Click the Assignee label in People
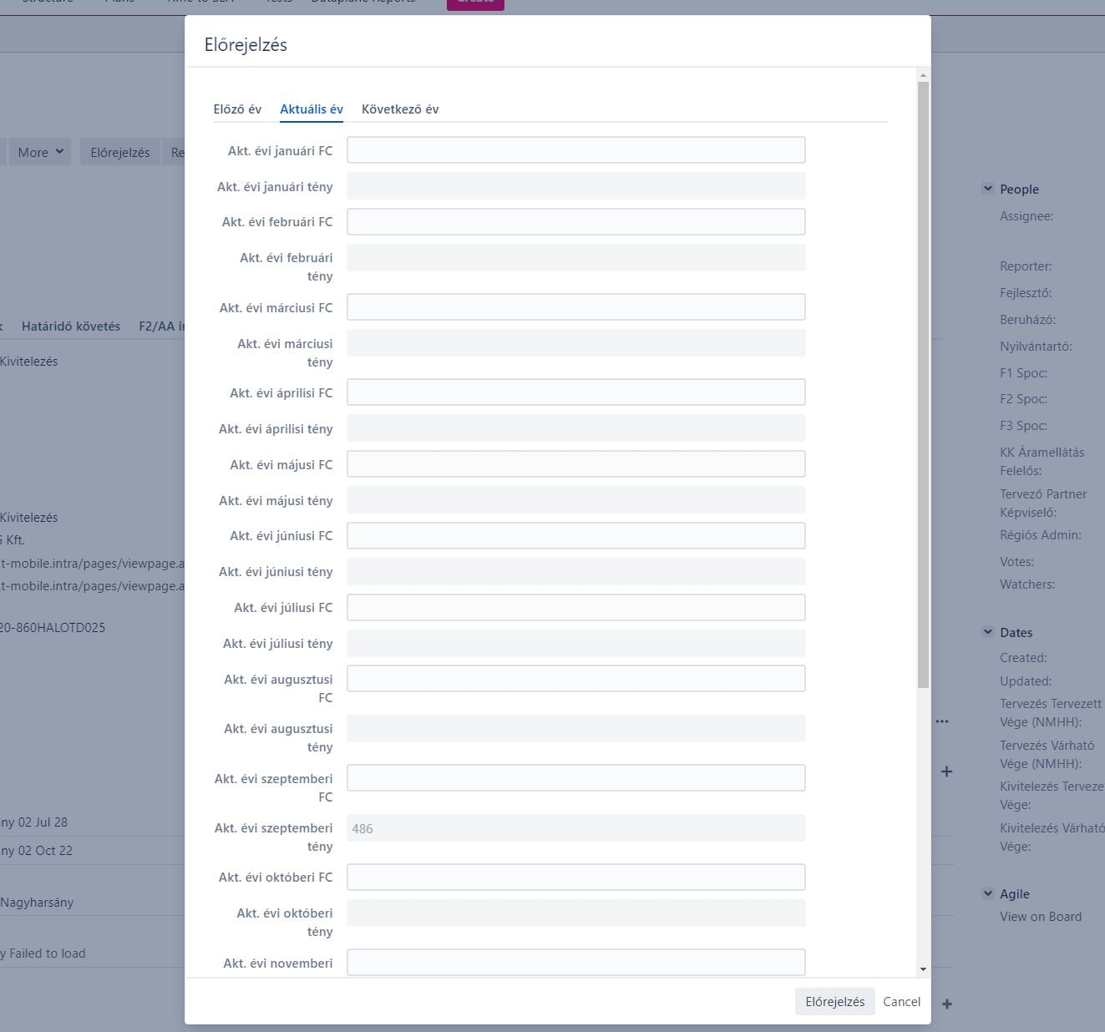Viewport: 1105px width, 1032px height. (x=1026, y=216)
